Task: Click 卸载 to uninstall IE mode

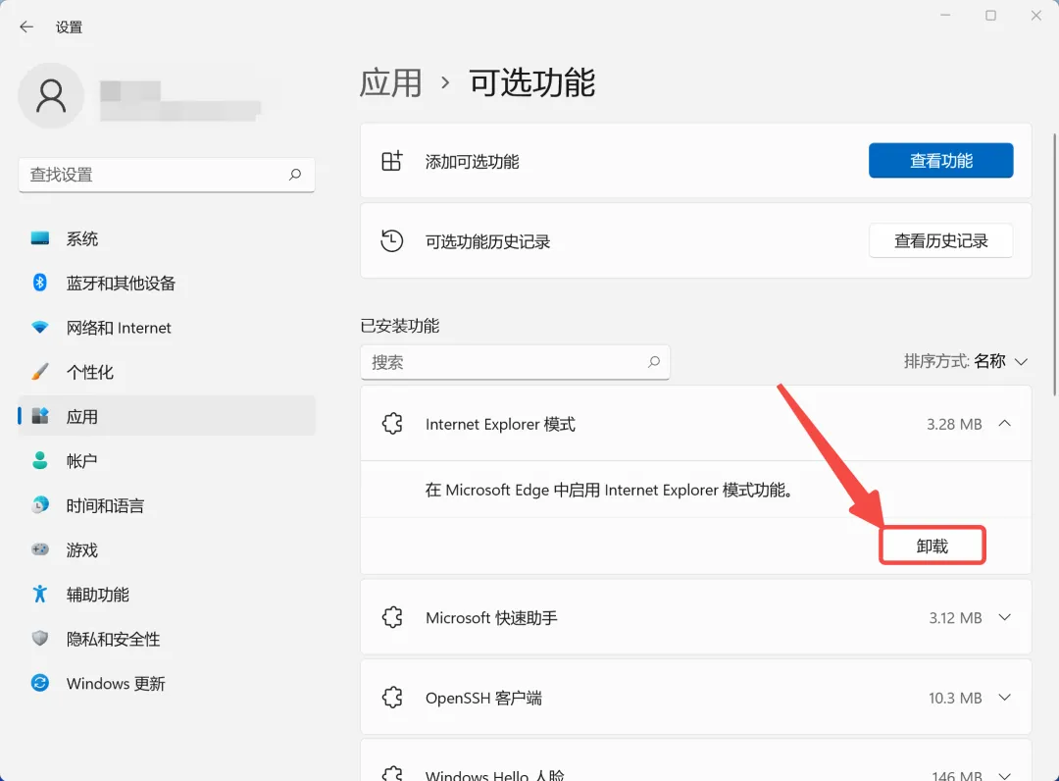Action: tap(933, 546)
